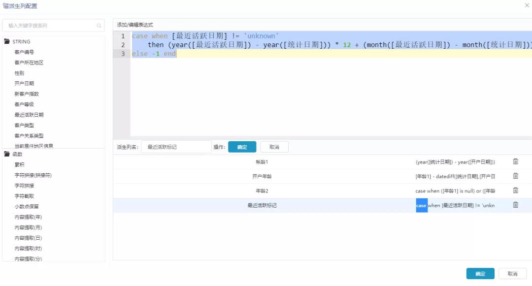This screenshot has width=532, height=286.
Task: Insert the 小数点保留 function
Action: click(x=27, y=206)
